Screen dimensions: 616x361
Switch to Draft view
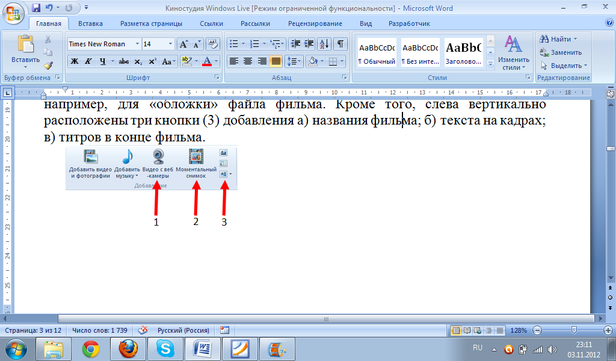pyautogui.click(x=500, y=330)
